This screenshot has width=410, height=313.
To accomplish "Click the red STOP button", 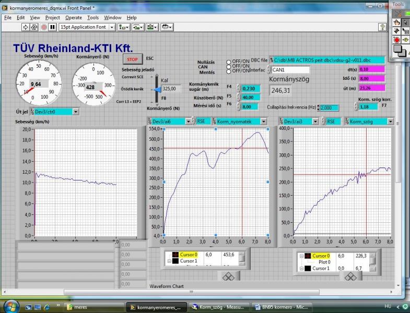I will [x=133, y=59].
